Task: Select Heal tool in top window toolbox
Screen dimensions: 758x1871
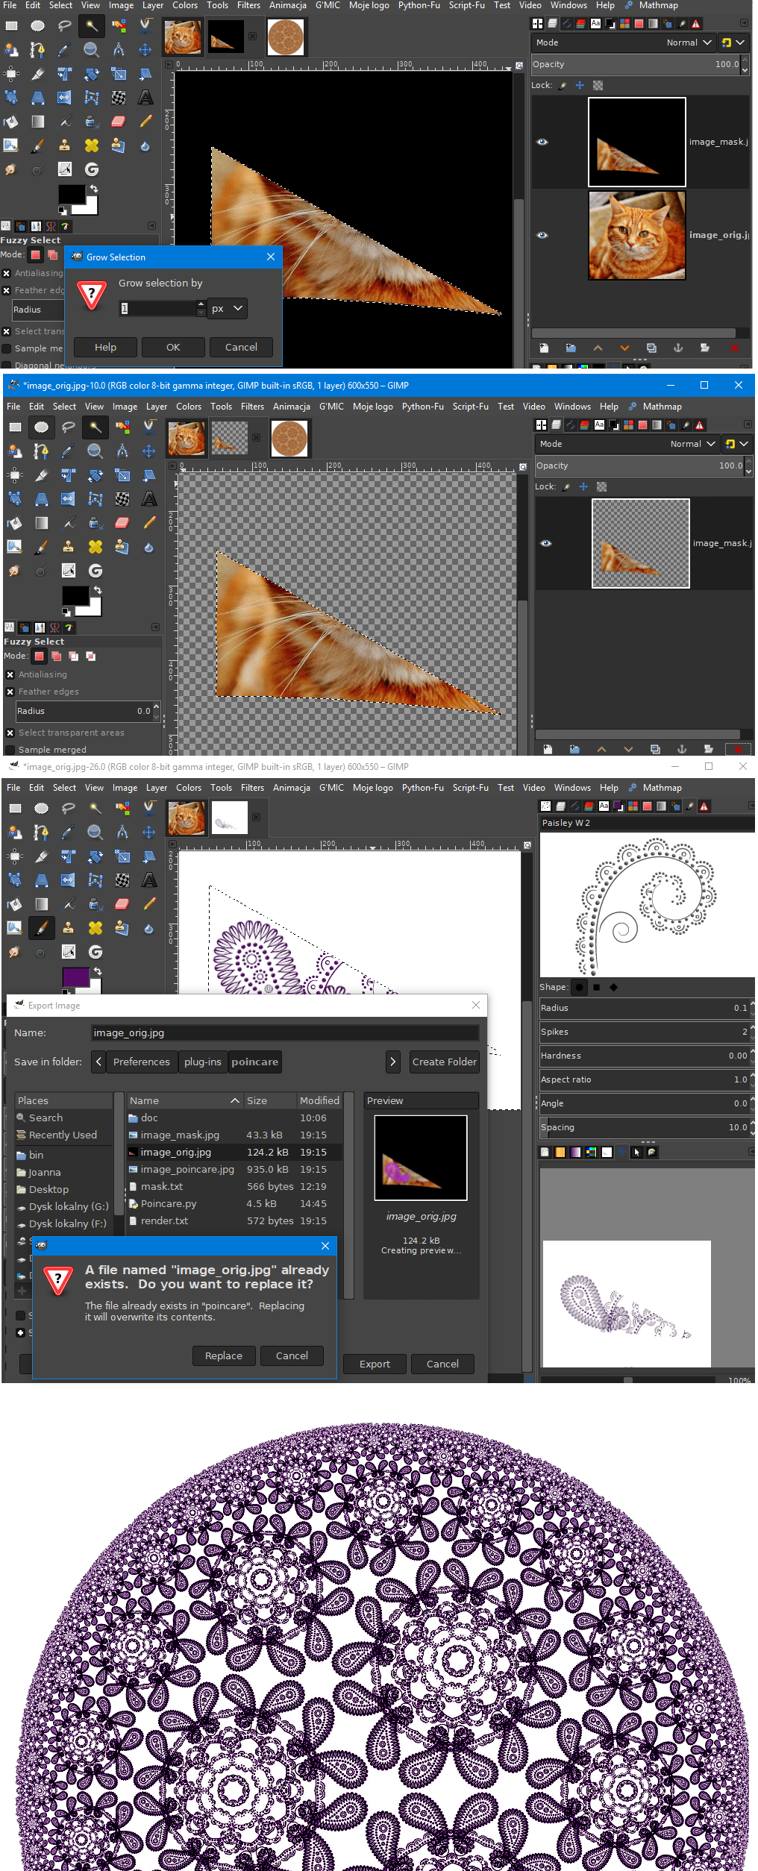Action: coord(91,145)
